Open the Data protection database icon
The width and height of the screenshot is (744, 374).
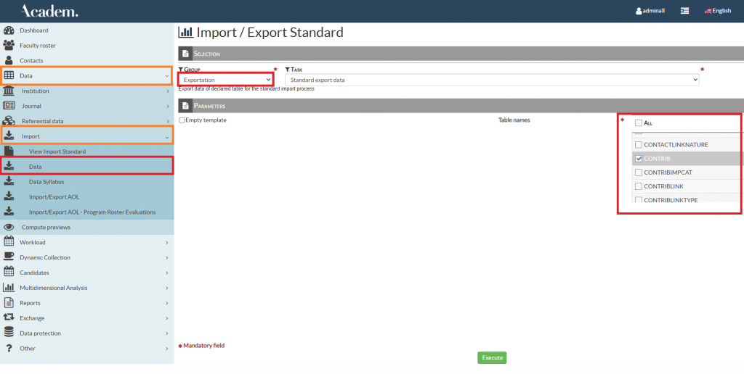(x=9, y=333)
